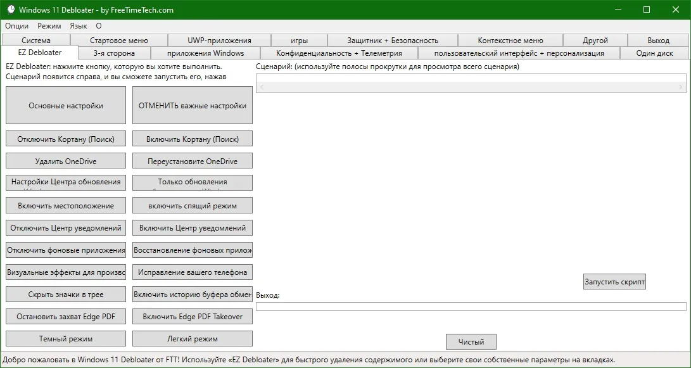Switch to пользовательский интерфейс + персонализация tab
This screenshot has height=368, width=691.
[519, 53]
